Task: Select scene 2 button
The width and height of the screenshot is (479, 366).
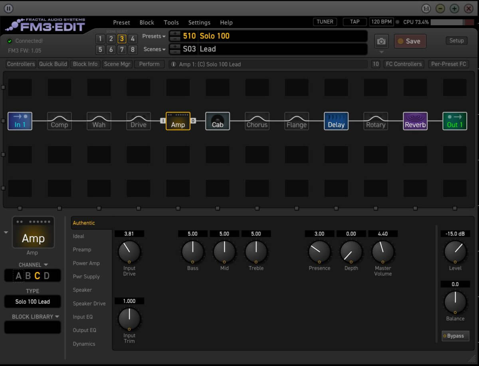Action: pyautogui.click(x=111, y=39)
